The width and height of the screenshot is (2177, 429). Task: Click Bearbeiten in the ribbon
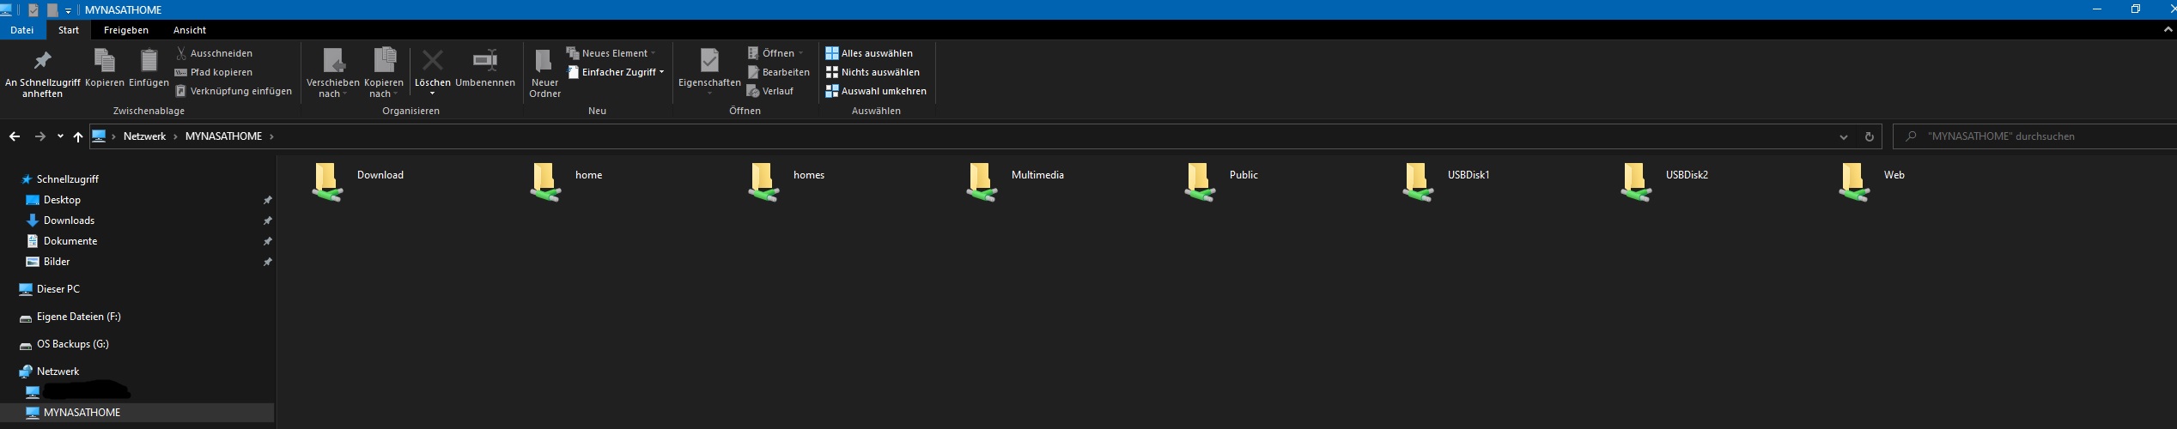[779, 72]
